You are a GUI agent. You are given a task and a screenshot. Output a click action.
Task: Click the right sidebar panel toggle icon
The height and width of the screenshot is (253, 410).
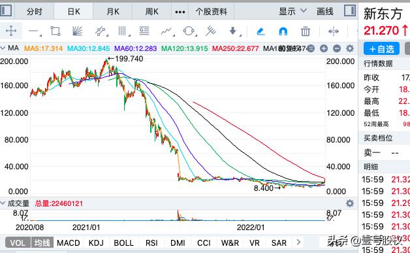(x=350, y=10)
